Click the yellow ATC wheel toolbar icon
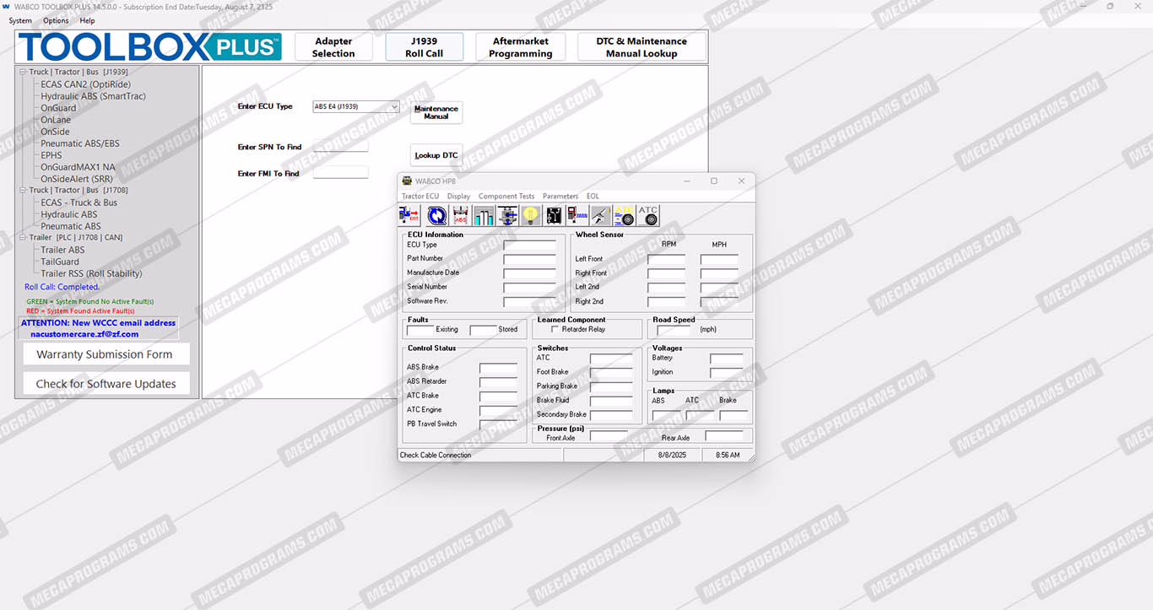 click(625, 215)
